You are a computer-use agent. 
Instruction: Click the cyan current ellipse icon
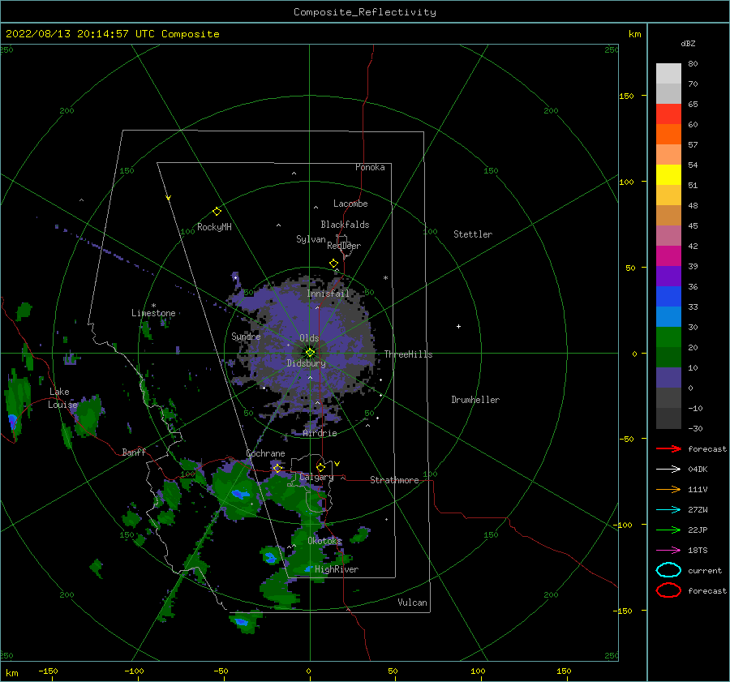(x=668, y=570)
